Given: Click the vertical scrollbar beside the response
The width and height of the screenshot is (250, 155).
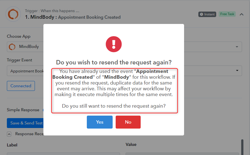Looking at the screenshot, I should [242, 147].
